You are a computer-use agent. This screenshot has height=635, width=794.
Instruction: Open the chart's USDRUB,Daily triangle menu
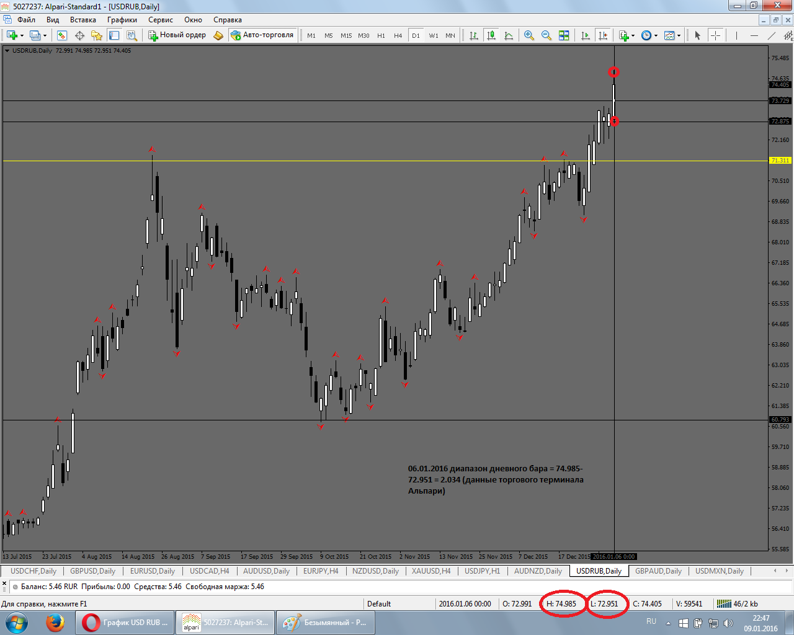click(7, 51)
